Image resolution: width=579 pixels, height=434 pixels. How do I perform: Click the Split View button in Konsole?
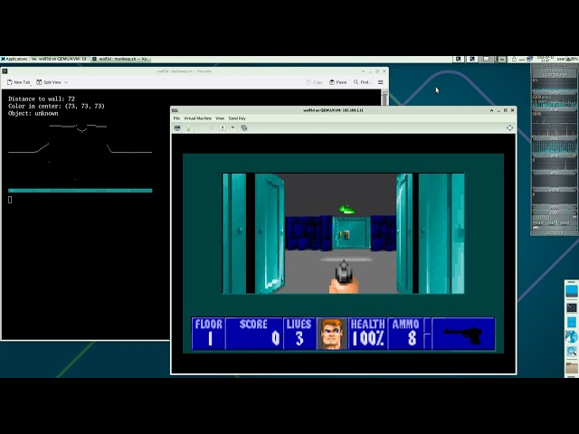tap(49, 82)
